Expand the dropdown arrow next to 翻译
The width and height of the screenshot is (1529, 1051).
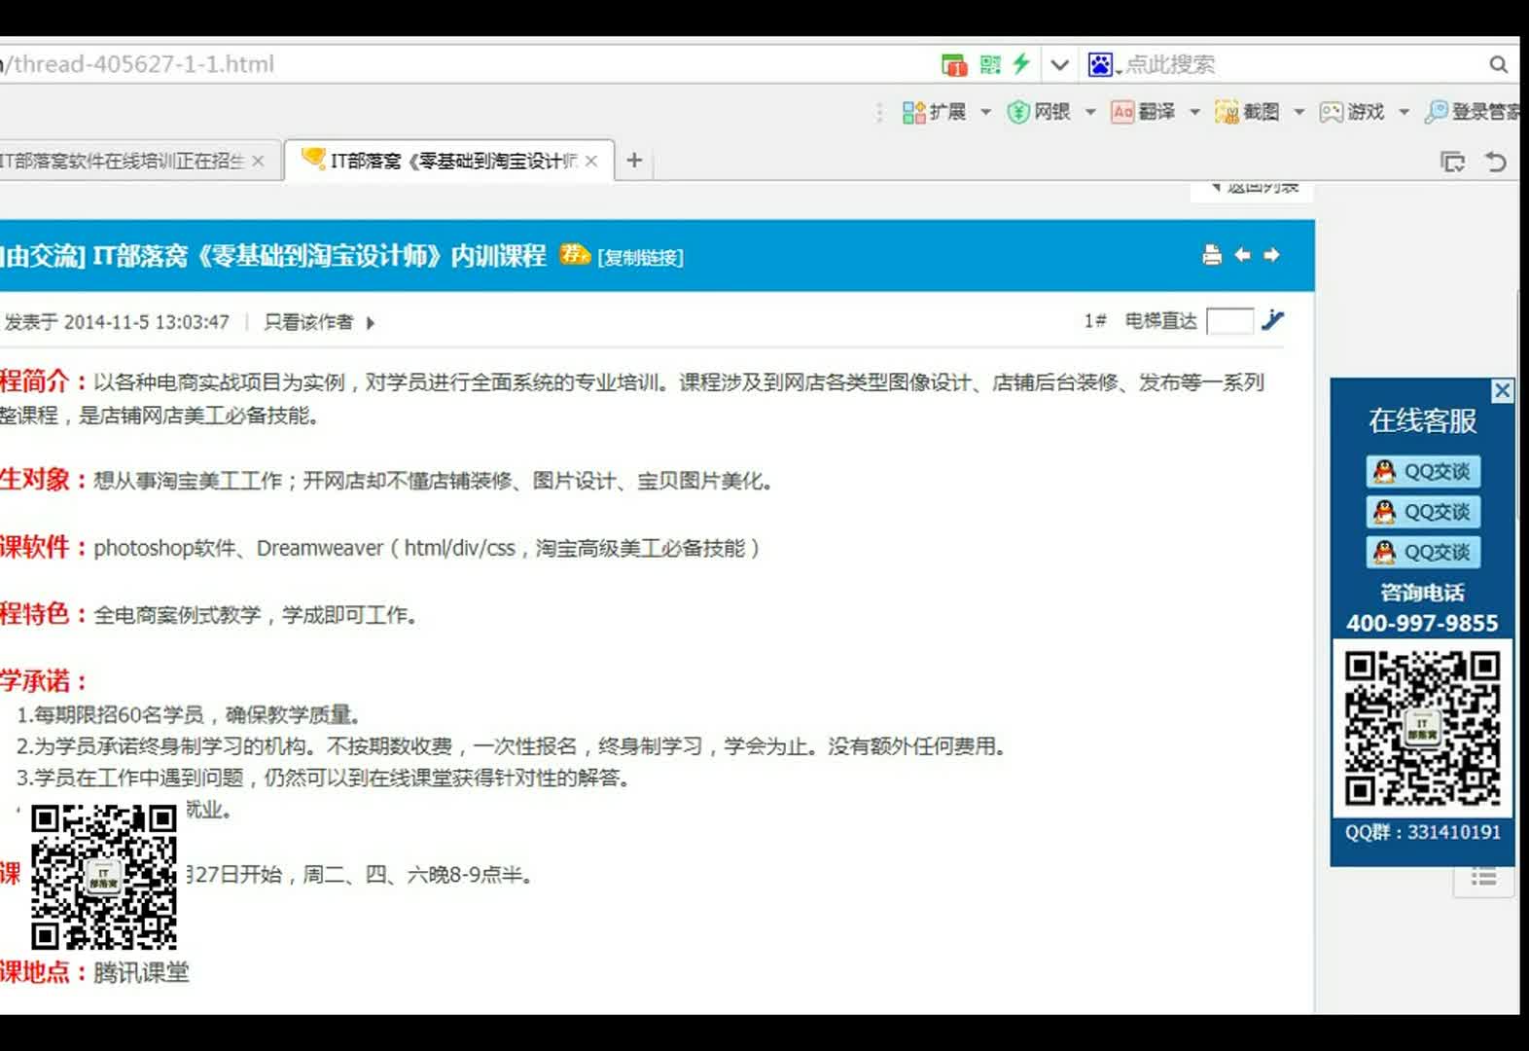[1194, 112]
